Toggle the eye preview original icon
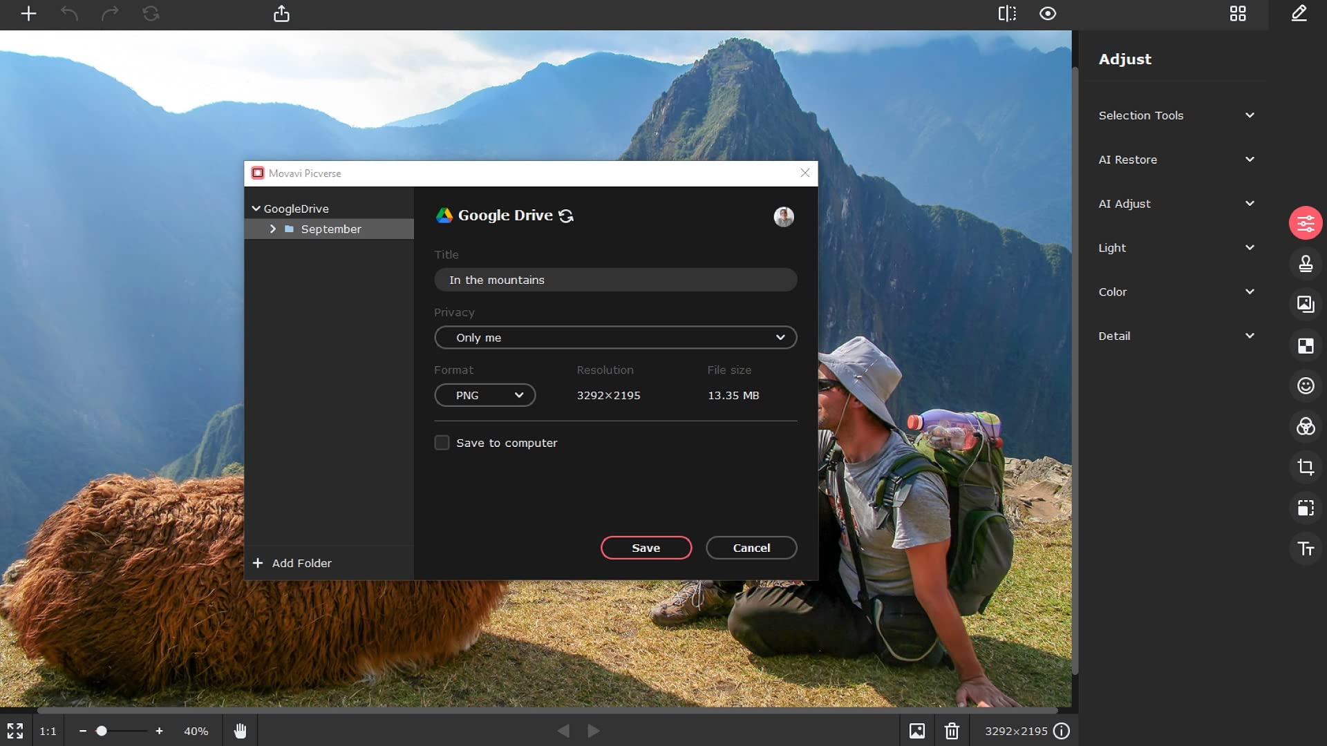Image resolution: width=1327 pixels, height=746 pixels. (x=1047, y=14)
